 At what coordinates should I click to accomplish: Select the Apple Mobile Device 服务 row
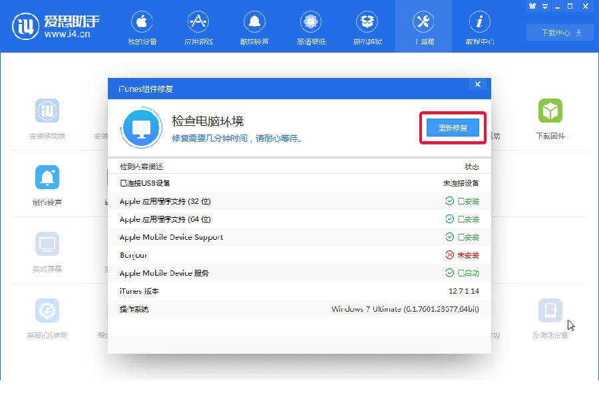point(299,273)
